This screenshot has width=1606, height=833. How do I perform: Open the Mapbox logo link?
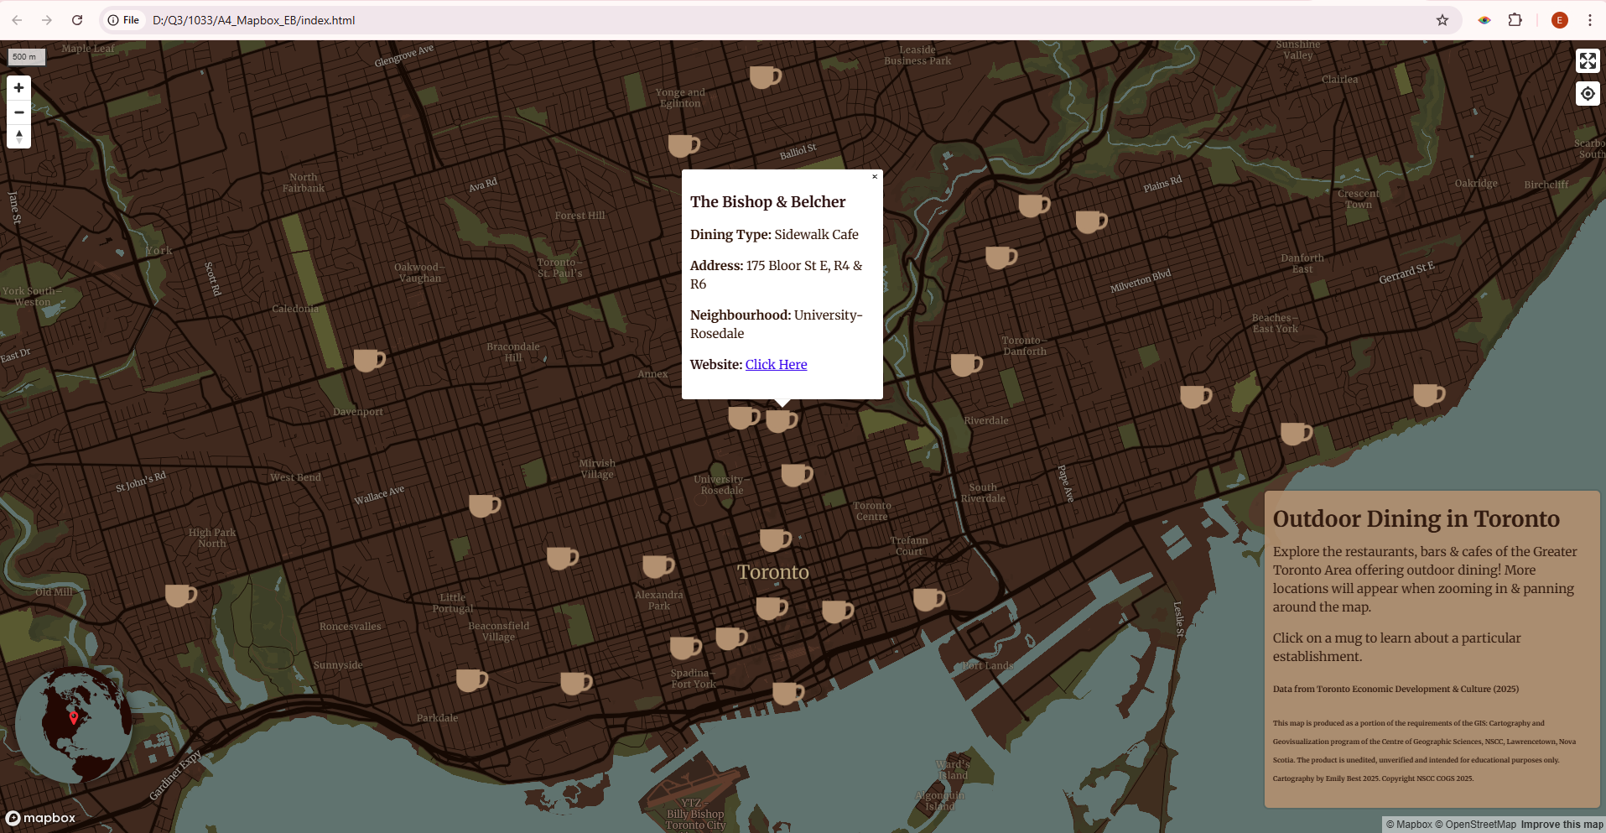pos(41,818)
